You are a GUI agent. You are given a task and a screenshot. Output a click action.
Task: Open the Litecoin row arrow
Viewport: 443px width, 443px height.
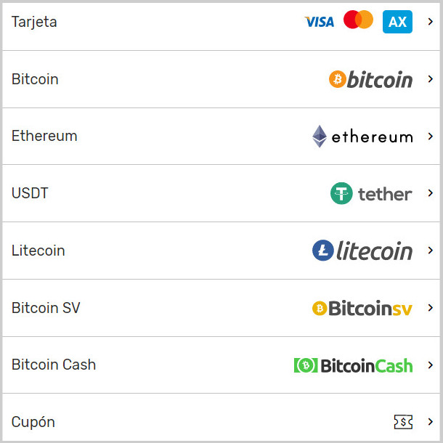coord(430,251)
